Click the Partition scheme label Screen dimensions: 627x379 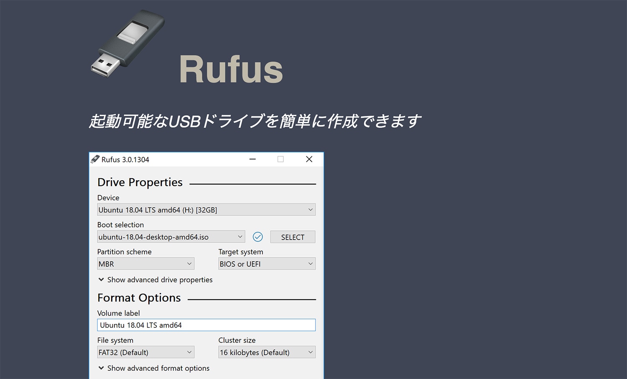[x=125, y=252]
